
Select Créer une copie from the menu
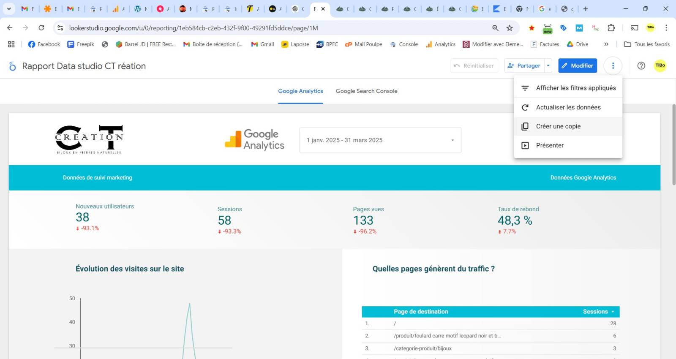click(568, 126)
